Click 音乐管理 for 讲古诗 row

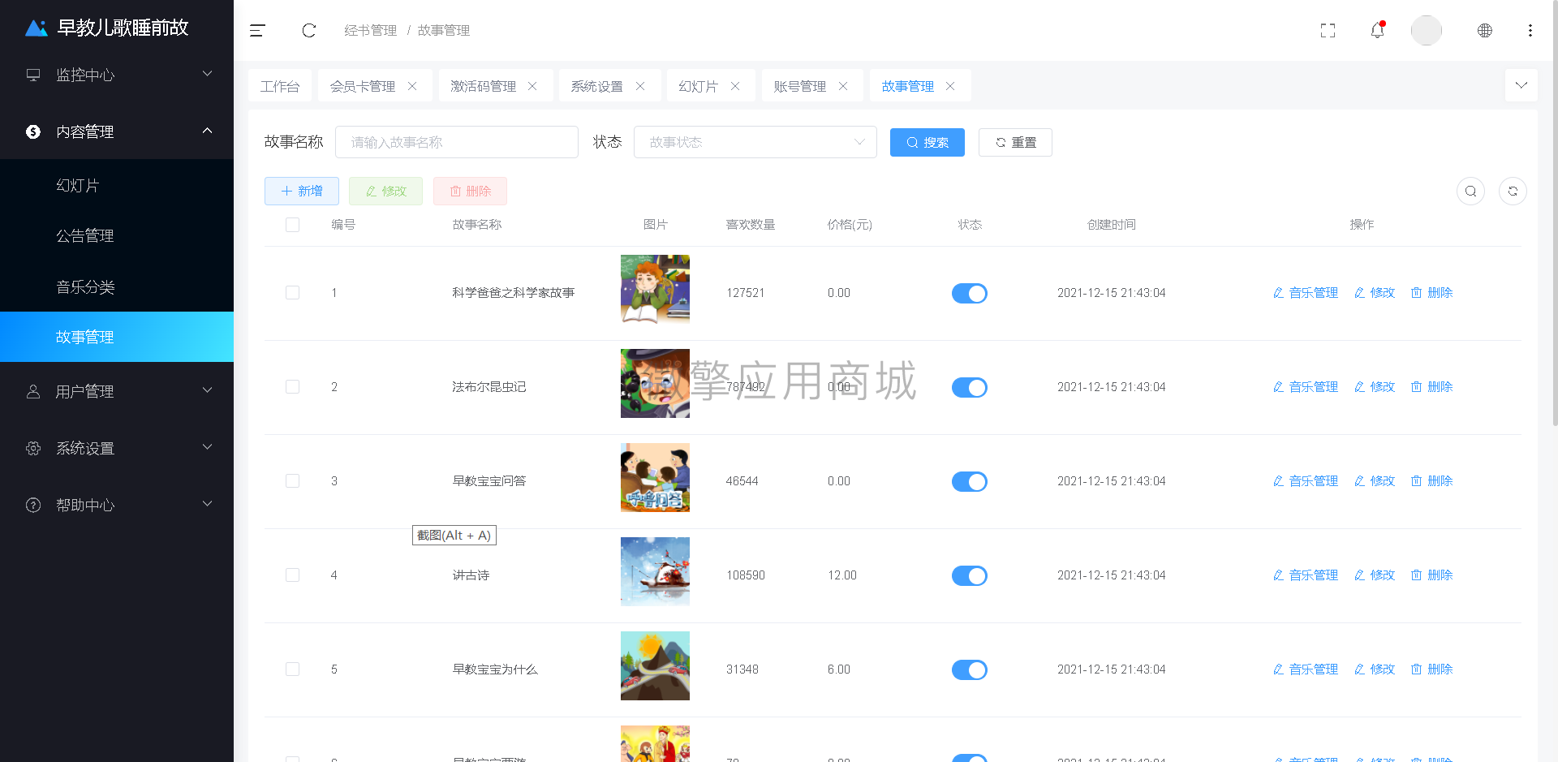point(1305,575)
